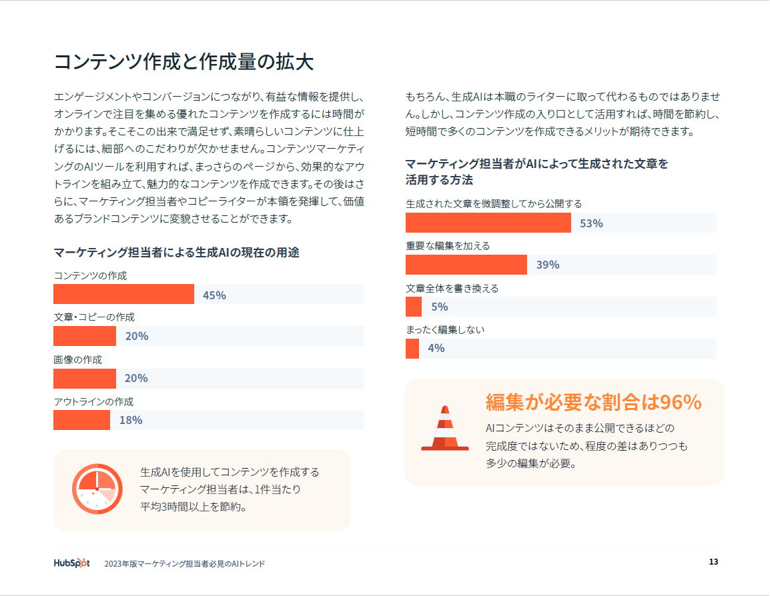Click the 画像の作成 20% bar

click(x=85, y=378)
